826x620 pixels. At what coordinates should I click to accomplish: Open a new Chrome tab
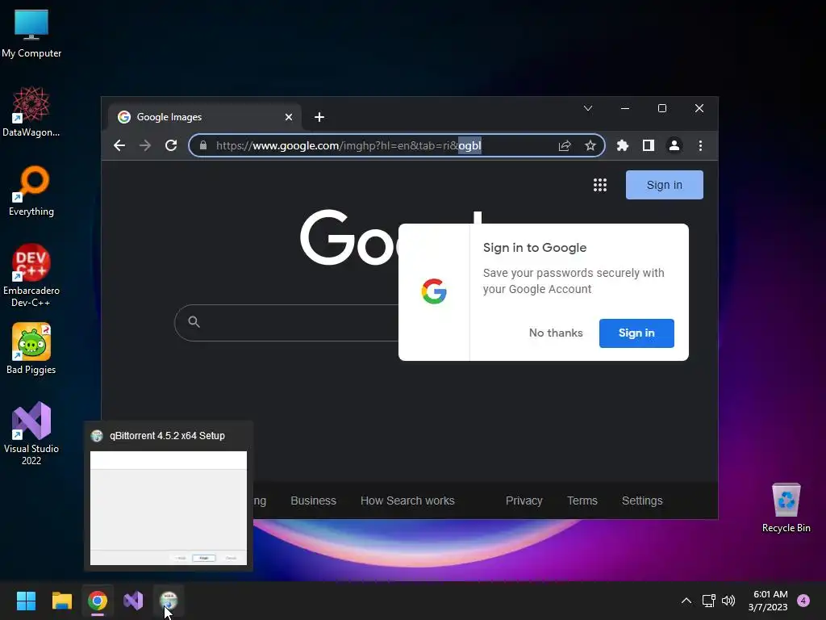coord(319,117)
